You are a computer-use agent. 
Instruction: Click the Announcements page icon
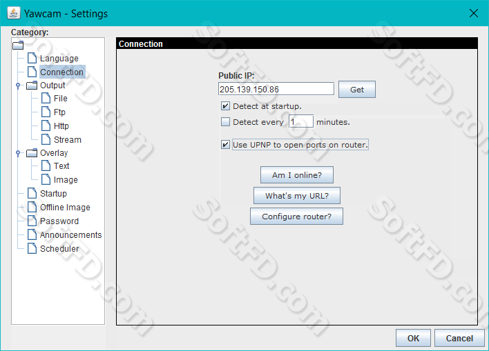click(32, 234)
